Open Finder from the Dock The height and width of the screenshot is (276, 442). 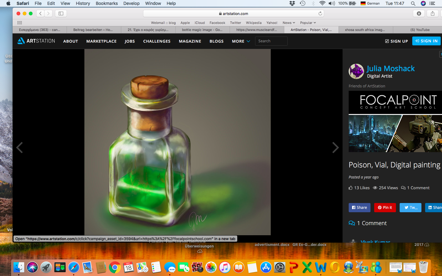(x=19, y=267)
